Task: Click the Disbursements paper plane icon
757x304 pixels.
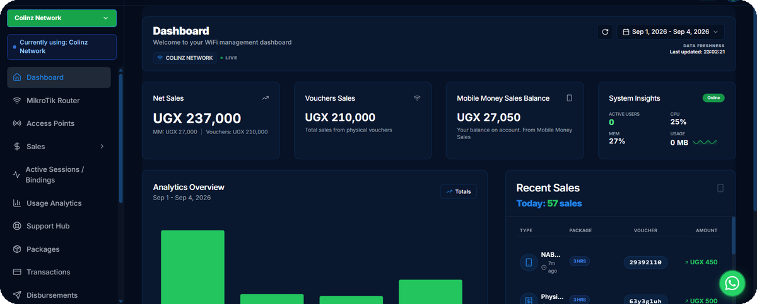Action: pos(17,295)
